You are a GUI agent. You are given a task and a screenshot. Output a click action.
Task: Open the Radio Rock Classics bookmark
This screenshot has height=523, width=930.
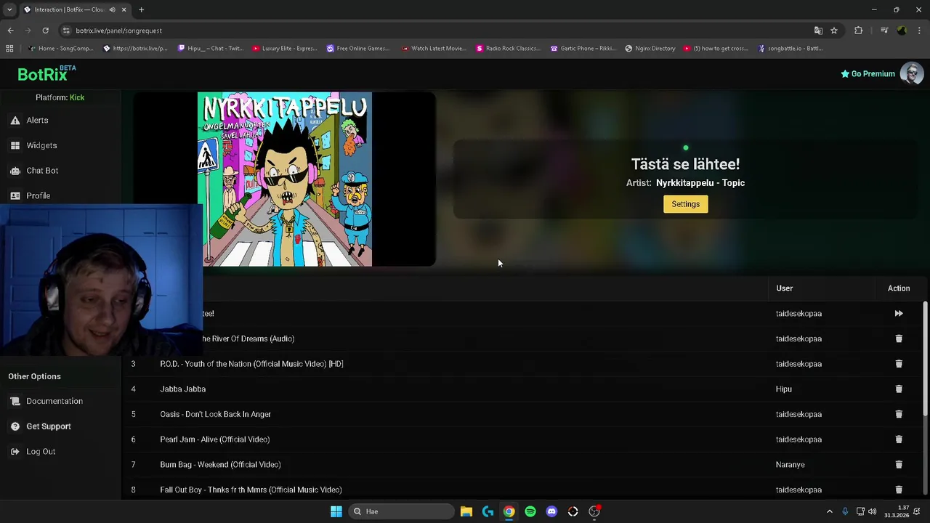click(508, 49)
